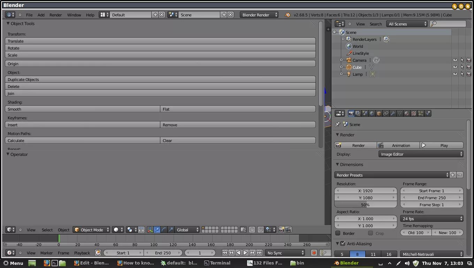Screen dimensions: 474x268
Task: Toggle Lamp visibility eye in outliner
Action: coord(455,74)
